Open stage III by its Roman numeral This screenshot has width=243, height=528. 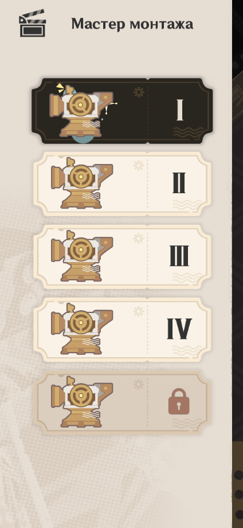coord(179,256)
